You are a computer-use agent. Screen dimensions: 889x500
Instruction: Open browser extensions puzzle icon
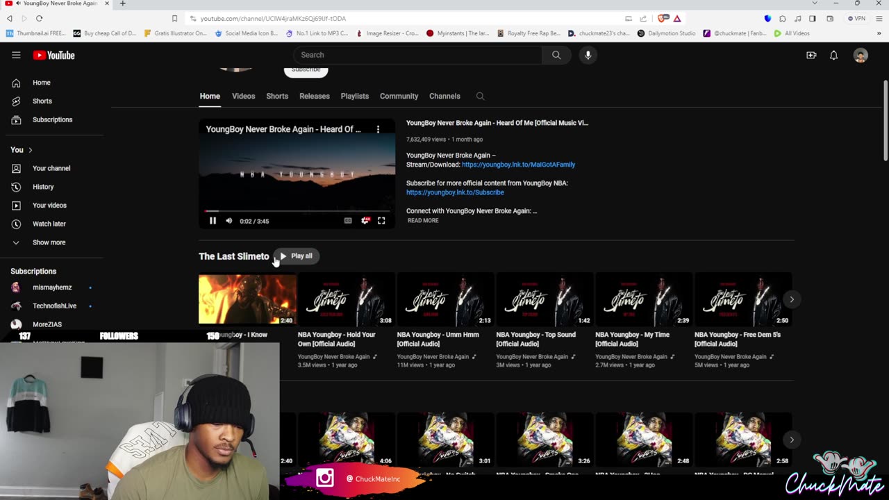(x=783, y=19)
